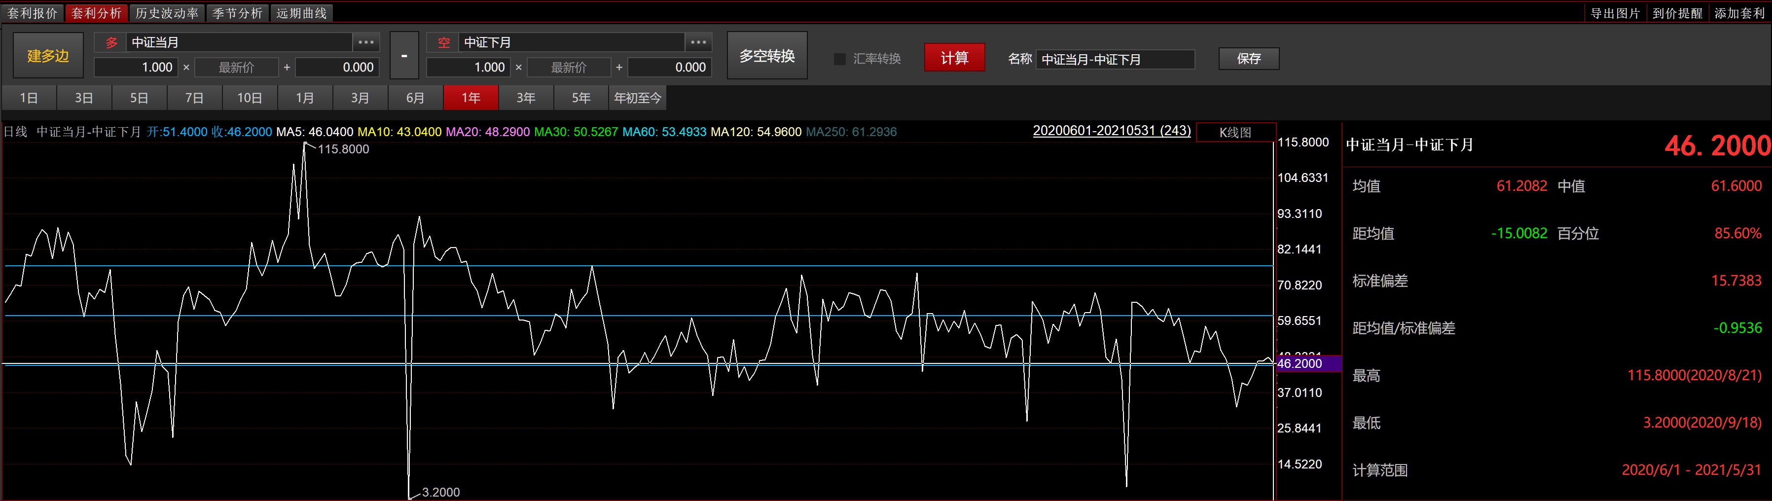Select the 3年 time range
This screenshot has height=501, width=1772.
click(526, 98)
